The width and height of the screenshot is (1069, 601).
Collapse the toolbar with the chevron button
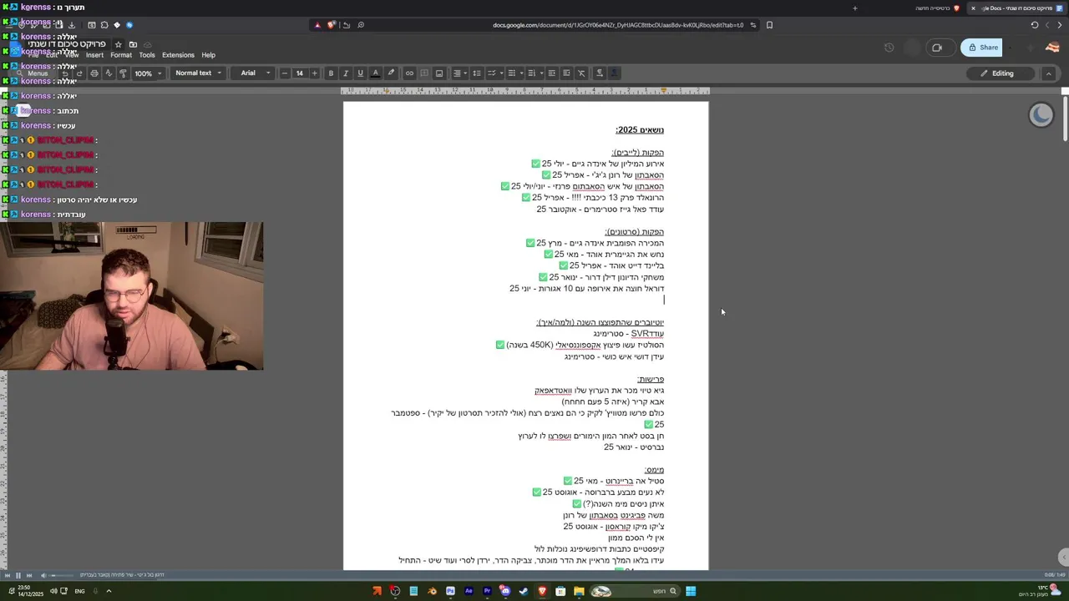coord(1048,73)
